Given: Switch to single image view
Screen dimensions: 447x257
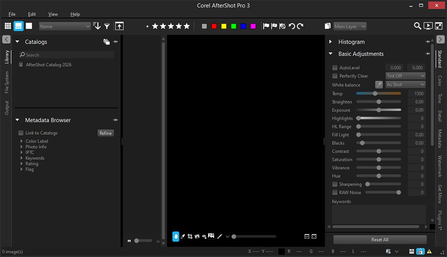Looking at the screenshot, I should point(29,26).
